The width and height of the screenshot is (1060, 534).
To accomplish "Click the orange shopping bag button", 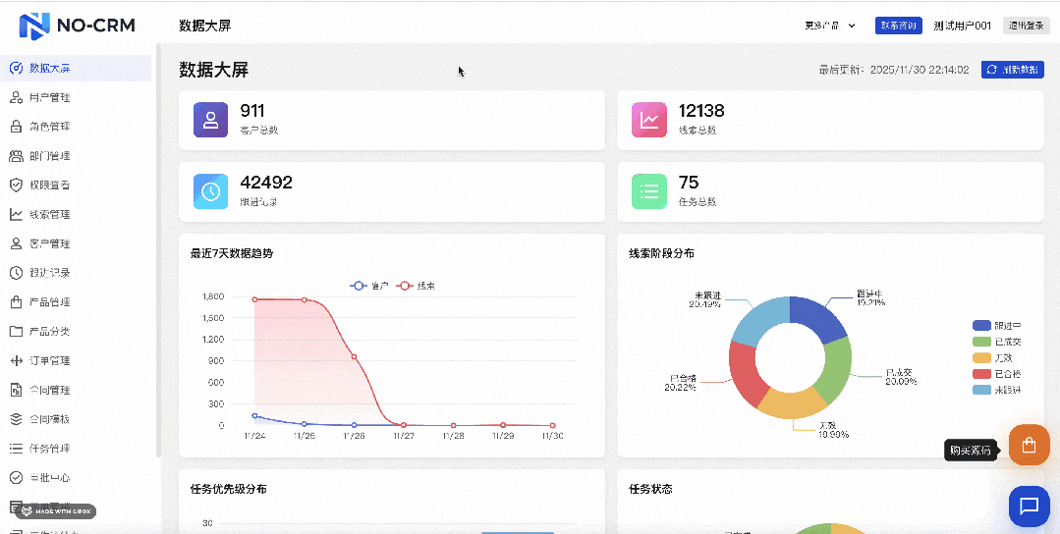I will (x=1029, y=445).
